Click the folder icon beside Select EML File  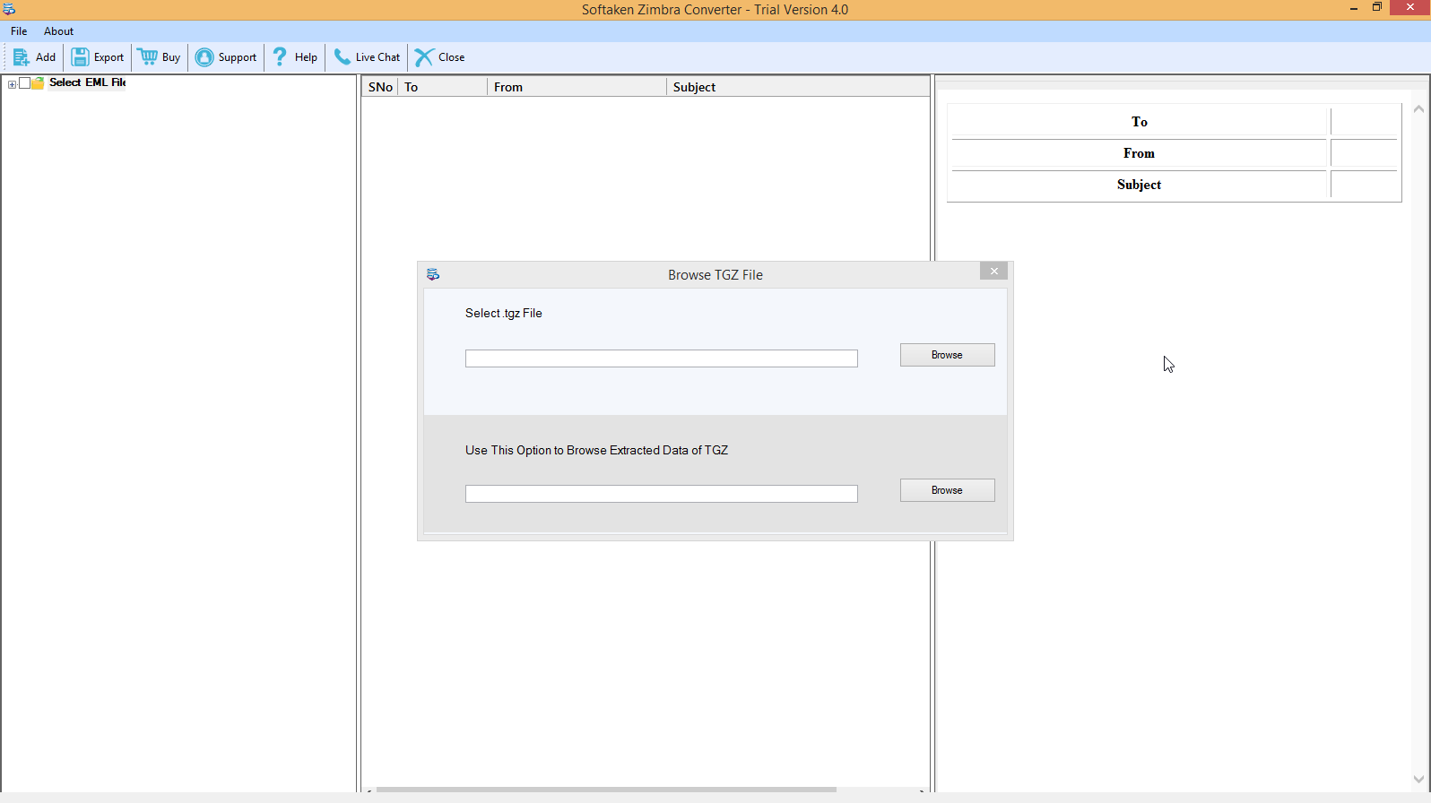point(38,82)
